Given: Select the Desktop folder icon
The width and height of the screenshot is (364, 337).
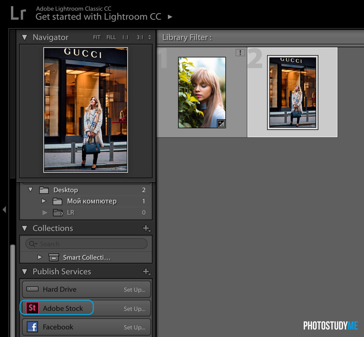Looking at the screenshot, I should pos(44,190).
